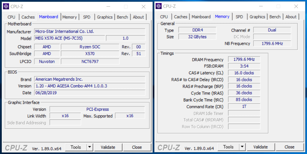The image size is (307, 154).
Task: Click Link Width x16 field
Action: coord(65,116)
